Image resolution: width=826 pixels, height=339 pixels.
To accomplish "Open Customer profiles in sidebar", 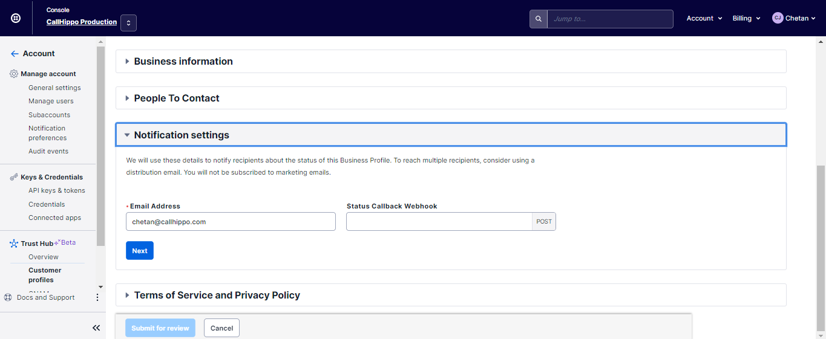I will click(x=45, y=275).
